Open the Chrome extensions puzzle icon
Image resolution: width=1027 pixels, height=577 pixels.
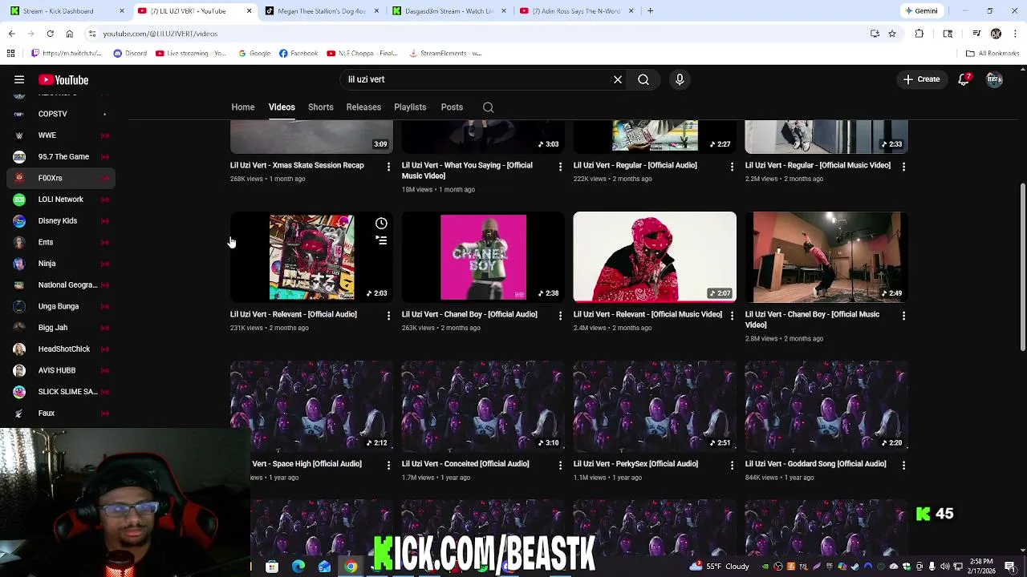pyautogui.click(x=919, y=34)
